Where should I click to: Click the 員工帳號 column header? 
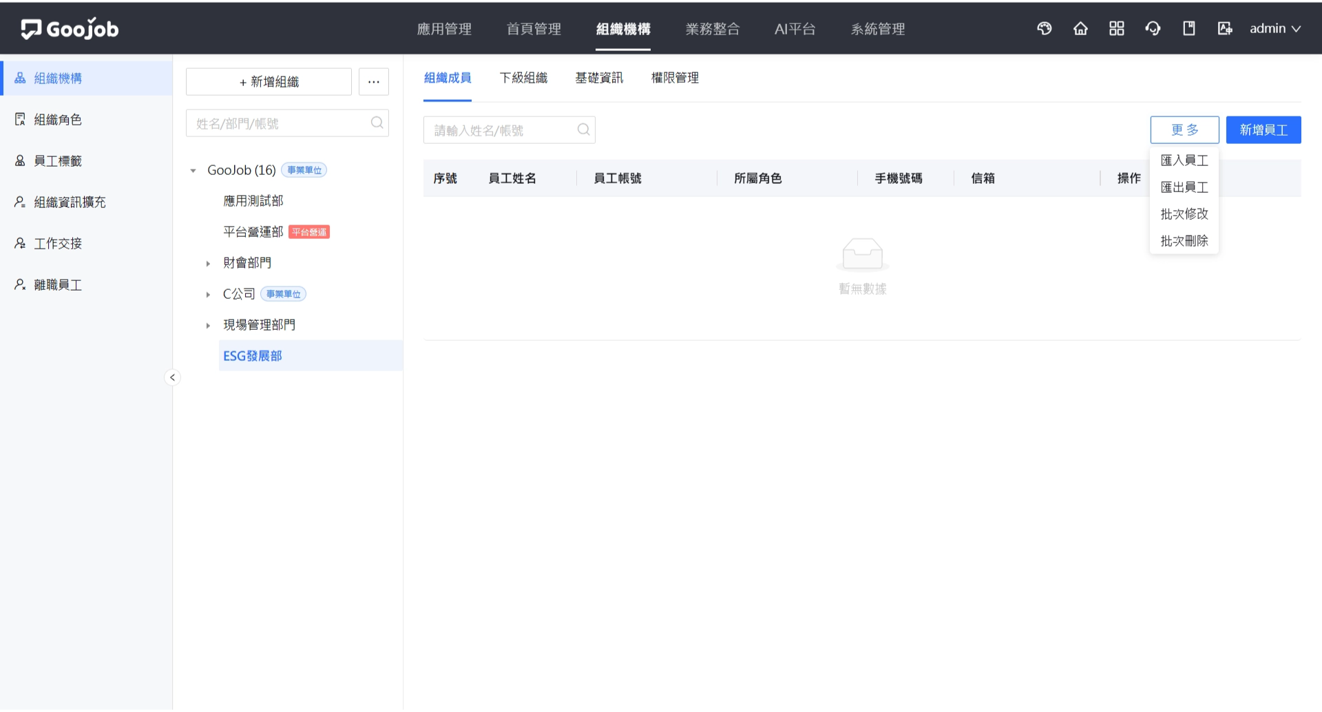(617, 178)
